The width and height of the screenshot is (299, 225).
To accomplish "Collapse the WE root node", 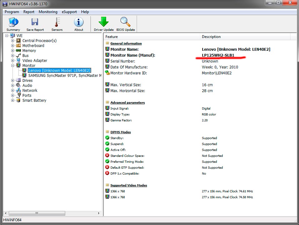I will click(x=7, y=35).
